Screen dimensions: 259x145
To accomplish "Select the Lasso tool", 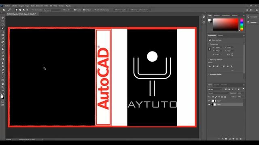I will click(3, 25).
